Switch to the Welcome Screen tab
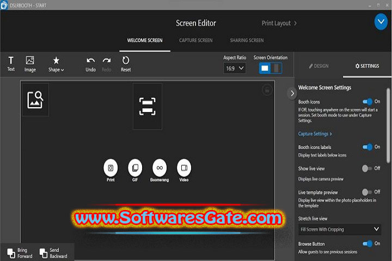The width and height of the screenshot is (392, 261). pos(145,40)
